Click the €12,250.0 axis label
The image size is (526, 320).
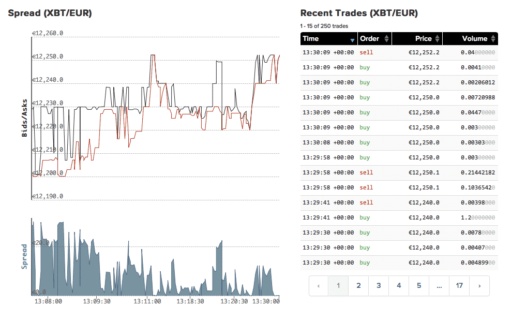[47, 56]
